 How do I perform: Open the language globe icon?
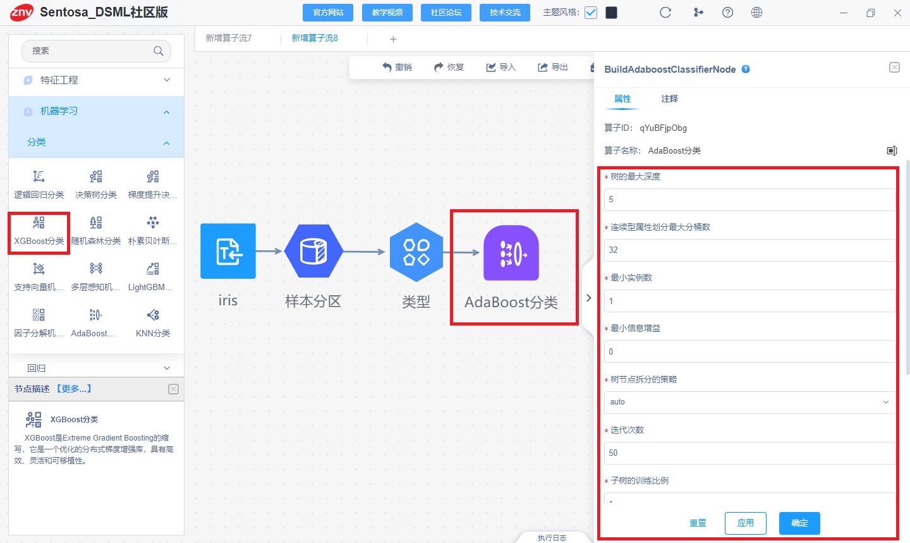pyautogui.click(x=756, y=13)
